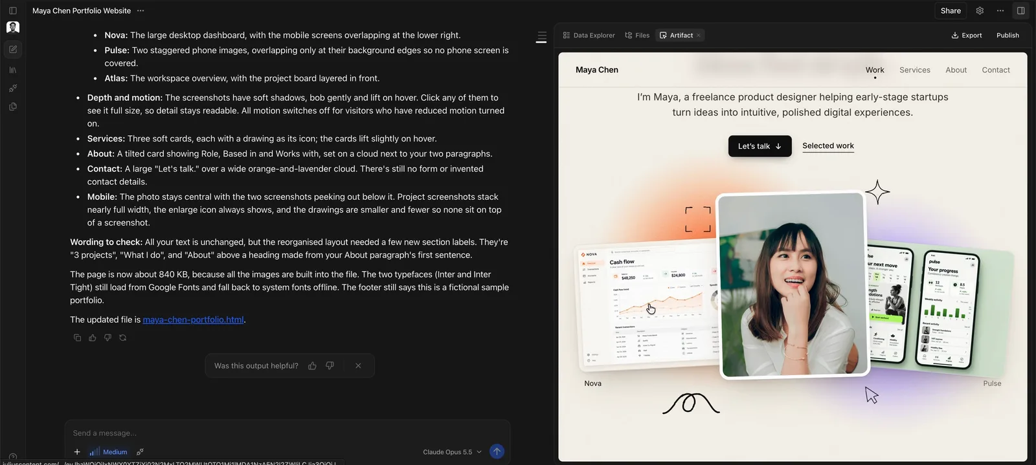
Task: Toggle the left sidebar panel icon
Action: click(13, 10)
